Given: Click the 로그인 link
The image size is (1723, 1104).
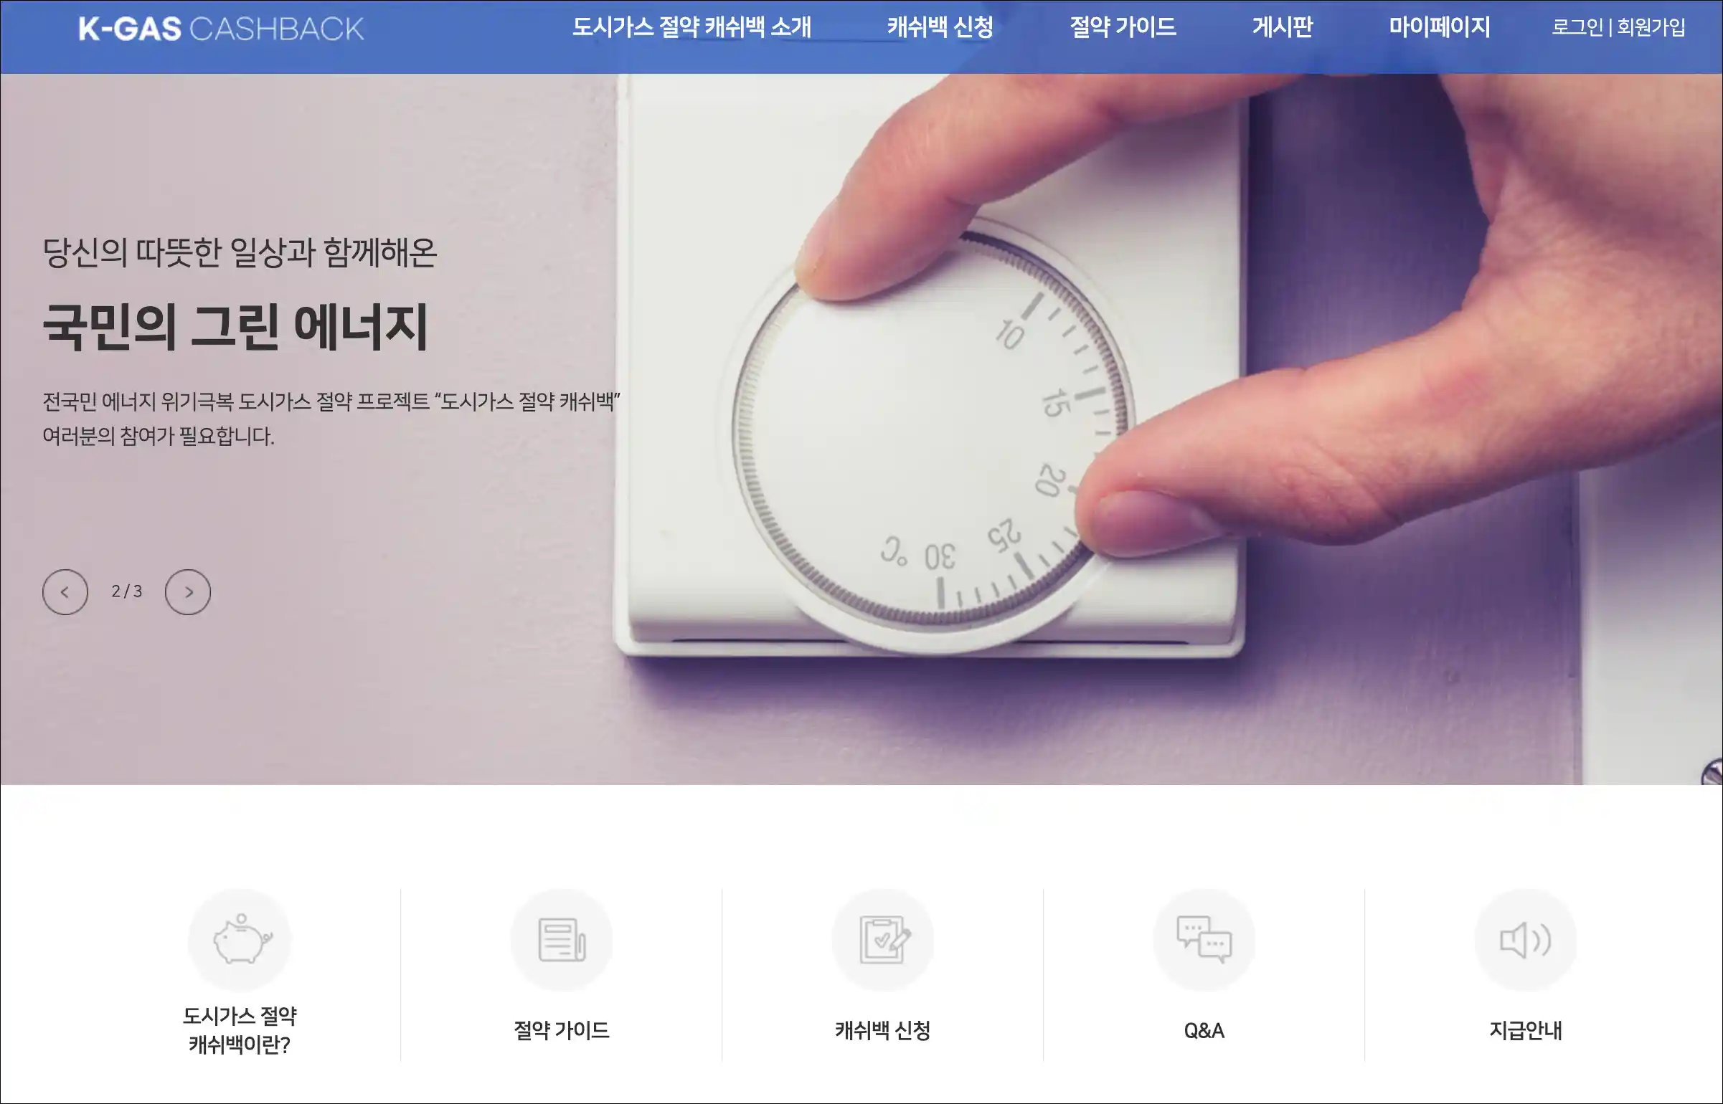Looking at the screenshot, I should click(x=1577, y=27).
